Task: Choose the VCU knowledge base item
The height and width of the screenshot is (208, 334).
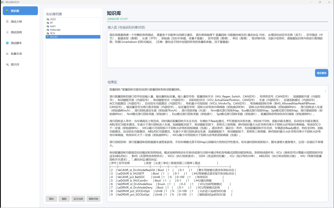Action: coord(53,33)
